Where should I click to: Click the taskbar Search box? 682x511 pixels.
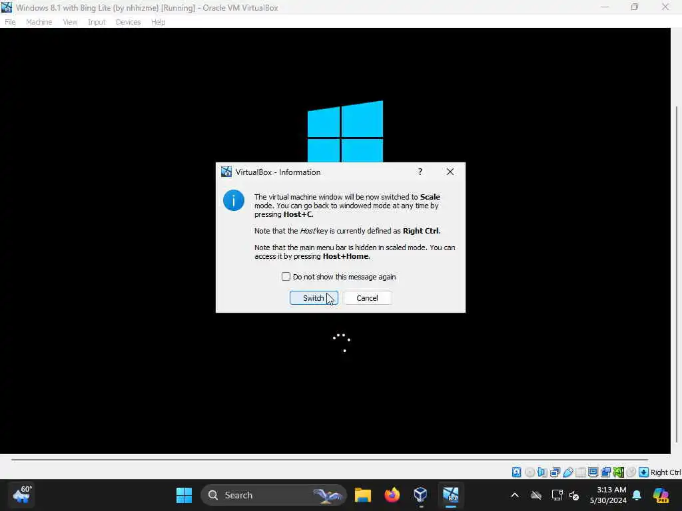click(x=274, y=495)
